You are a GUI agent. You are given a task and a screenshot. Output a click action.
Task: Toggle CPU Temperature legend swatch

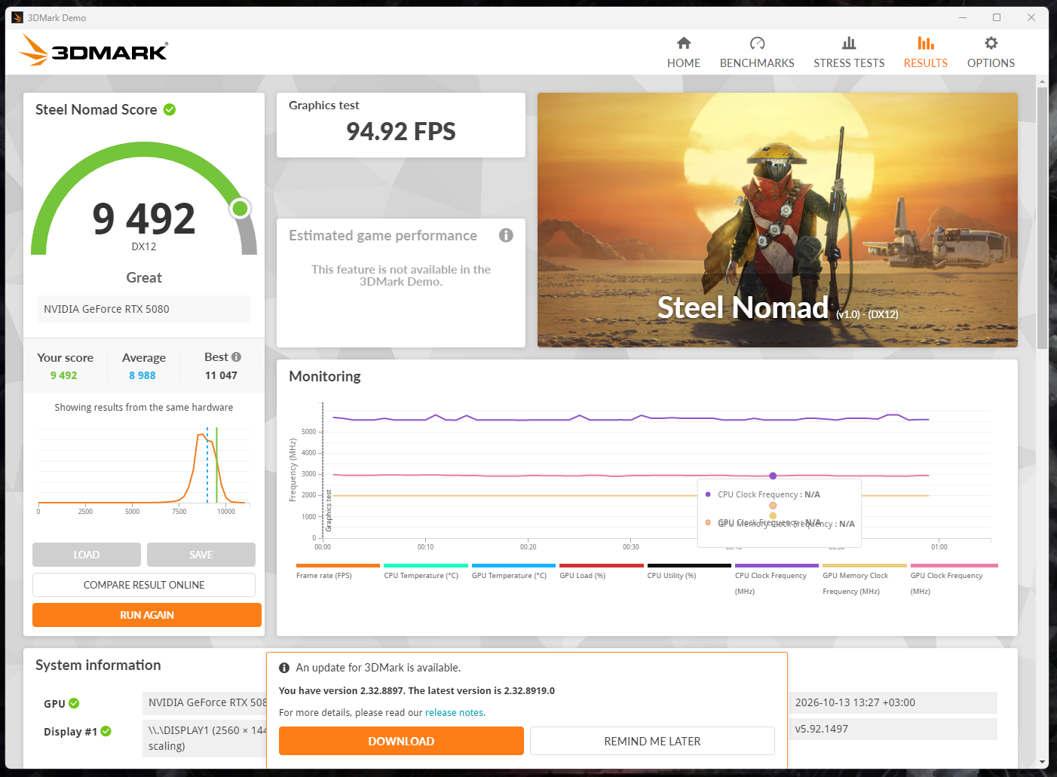coord(426,565)
